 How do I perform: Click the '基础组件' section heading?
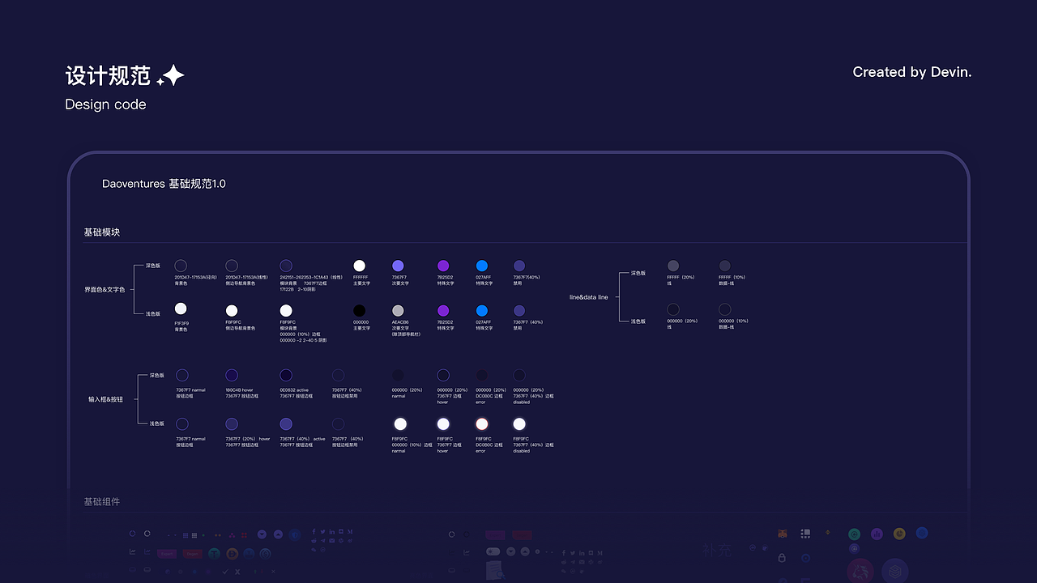coord(102,502)
